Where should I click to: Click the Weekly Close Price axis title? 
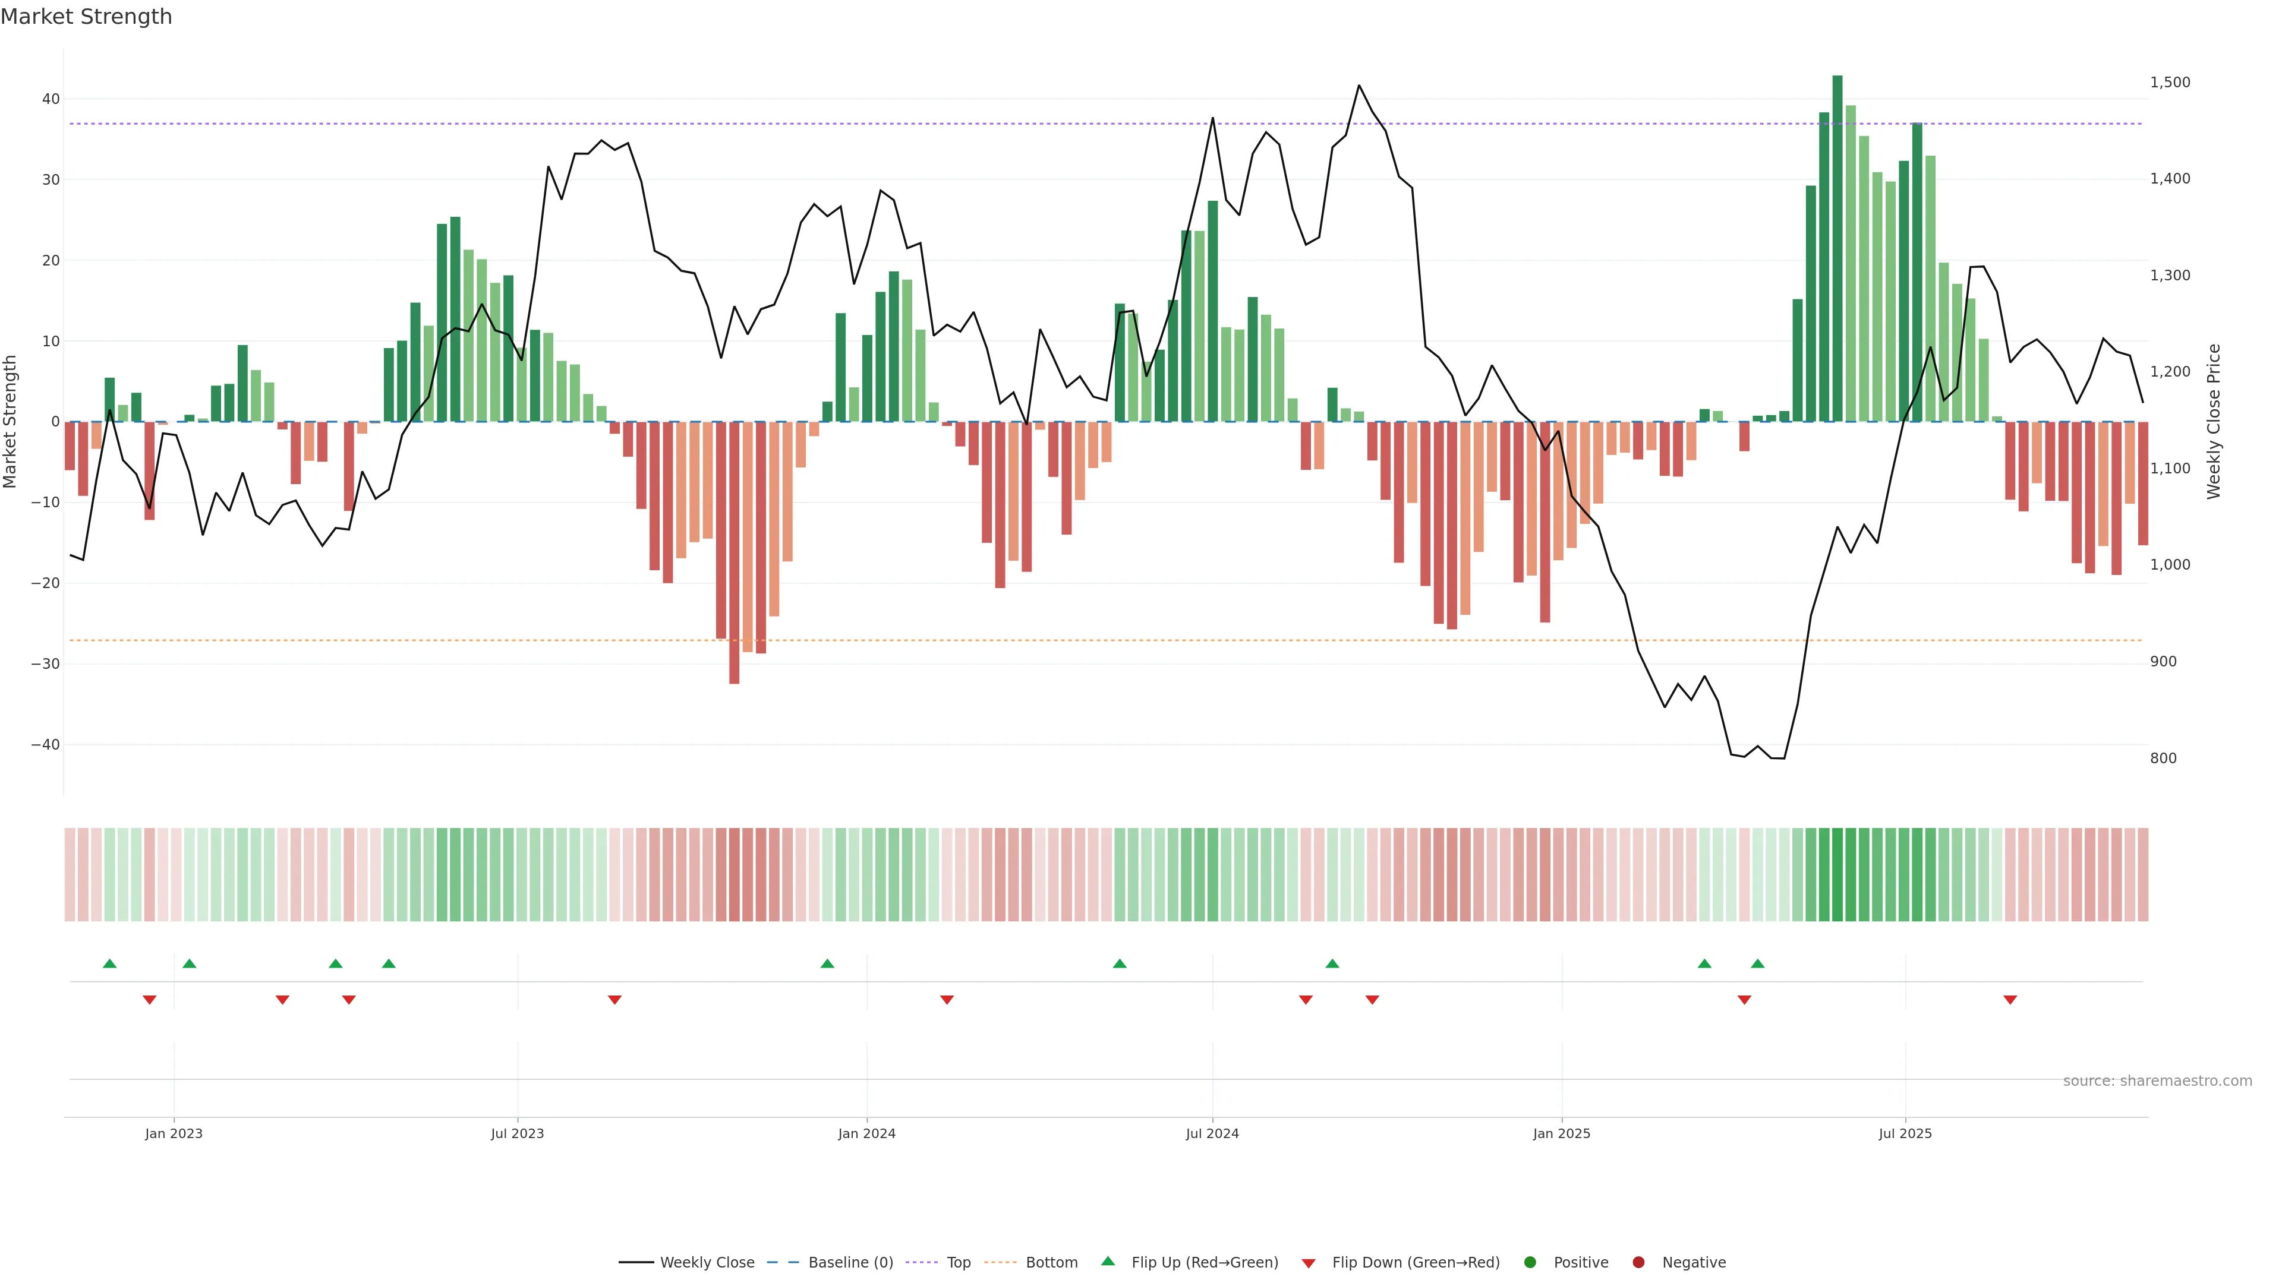(x=2214, y=422)
